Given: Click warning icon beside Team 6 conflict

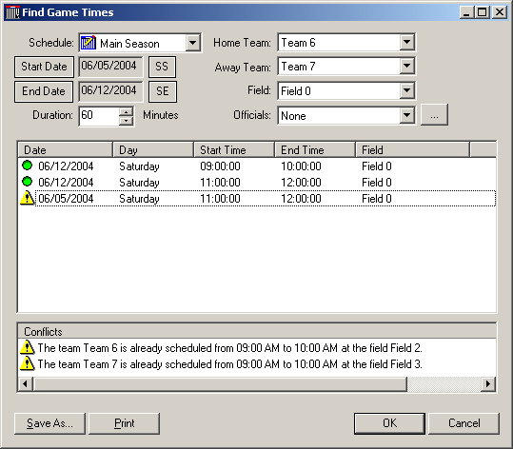Looking at the screenshot, I should [x=28, y=347].
